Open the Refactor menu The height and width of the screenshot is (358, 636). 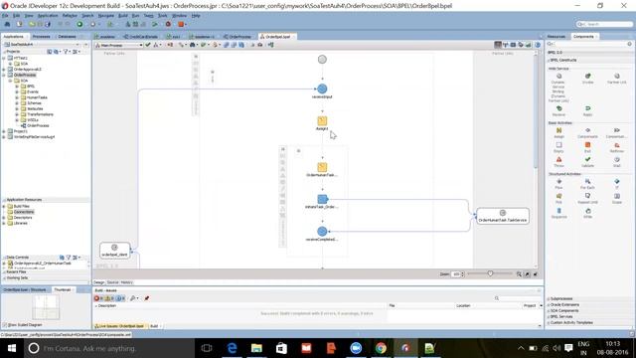(70, 16)
